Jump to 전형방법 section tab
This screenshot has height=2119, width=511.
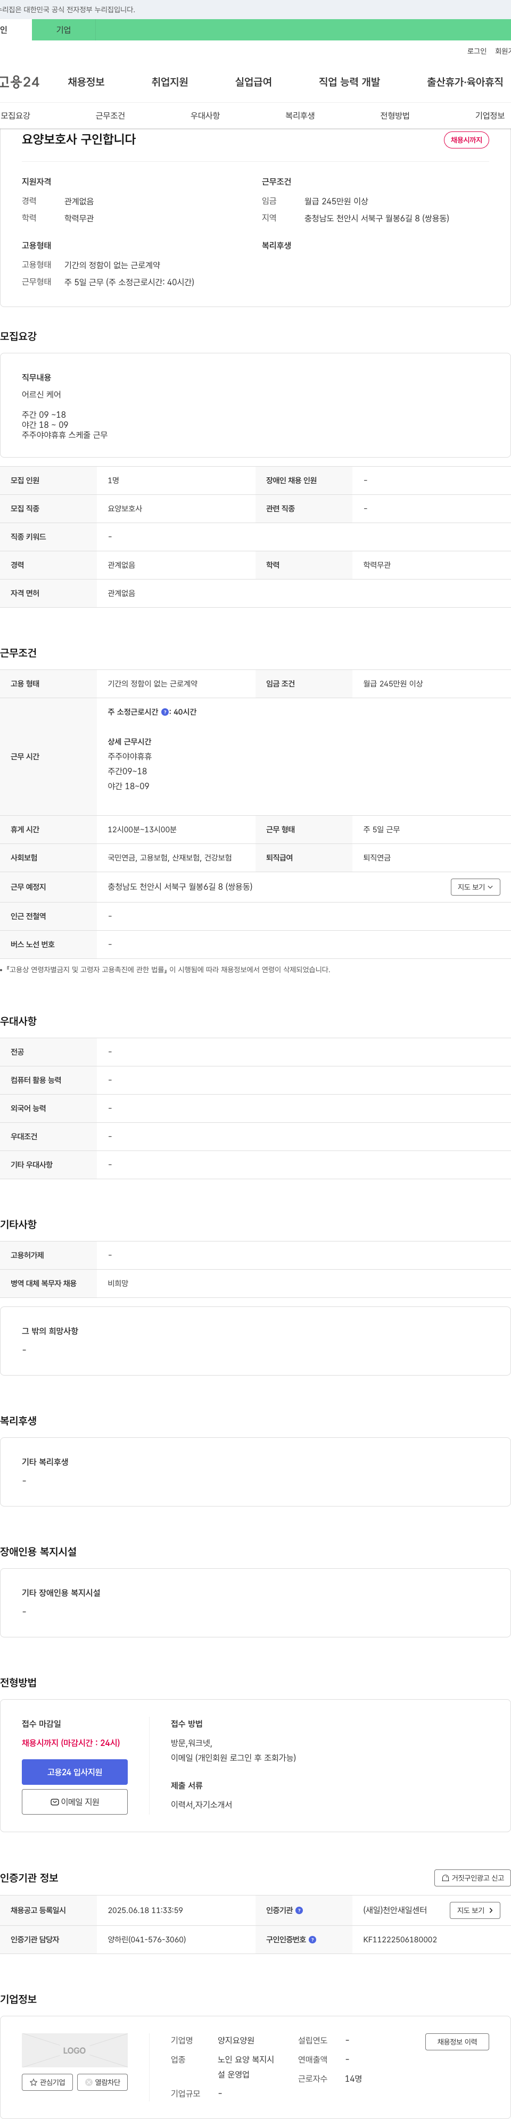395,115
